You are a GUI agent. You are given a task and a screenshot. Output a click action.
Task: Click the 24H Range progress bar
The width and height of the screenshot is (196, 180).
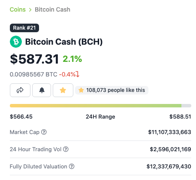pos(100,106)
